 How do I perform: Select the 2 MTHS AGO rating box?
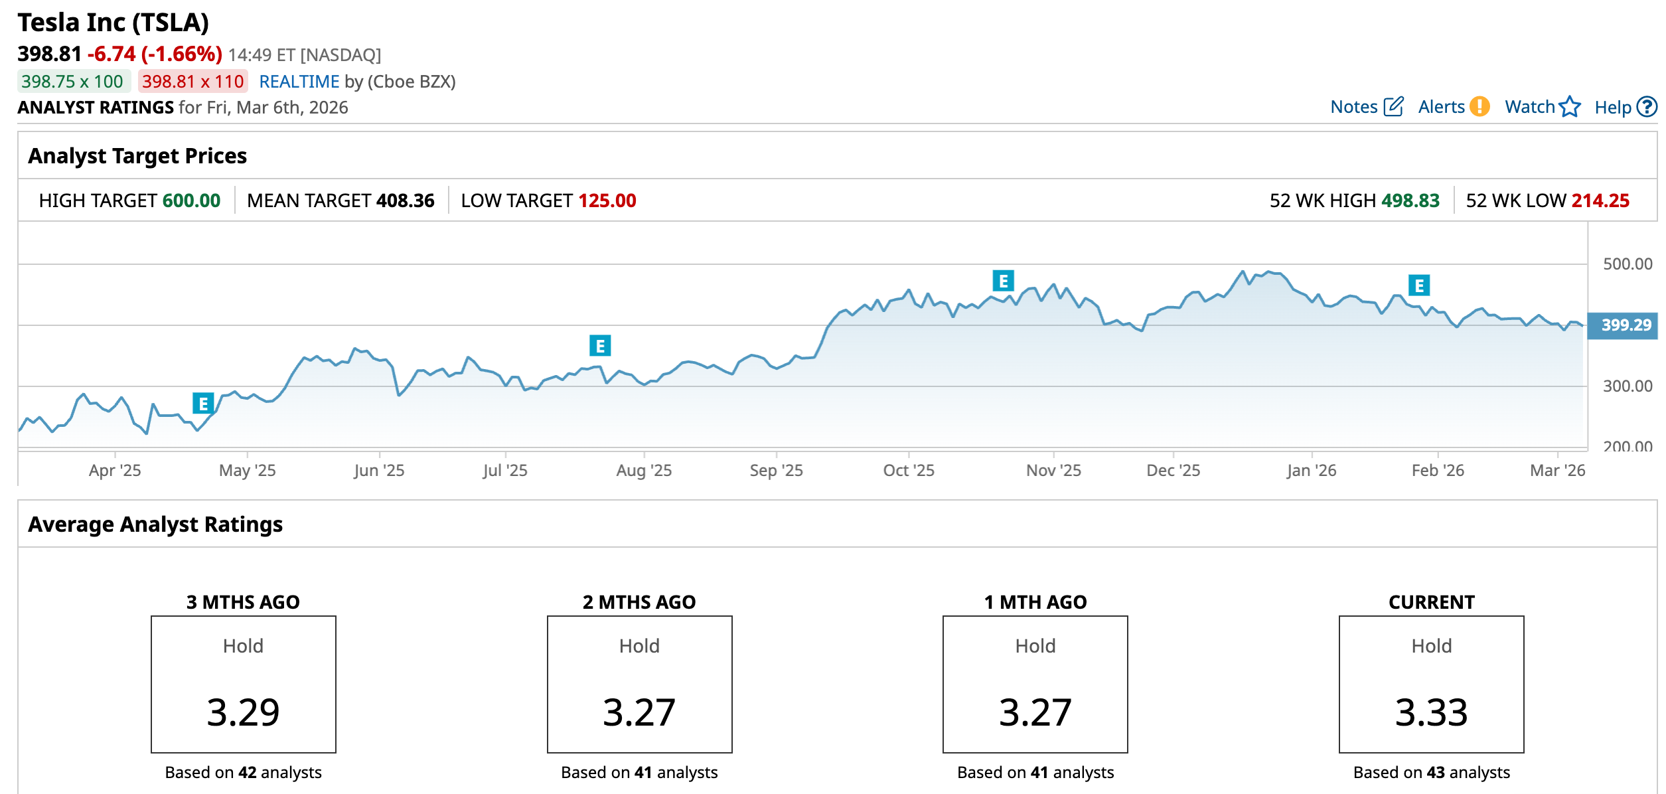point(639,684)
